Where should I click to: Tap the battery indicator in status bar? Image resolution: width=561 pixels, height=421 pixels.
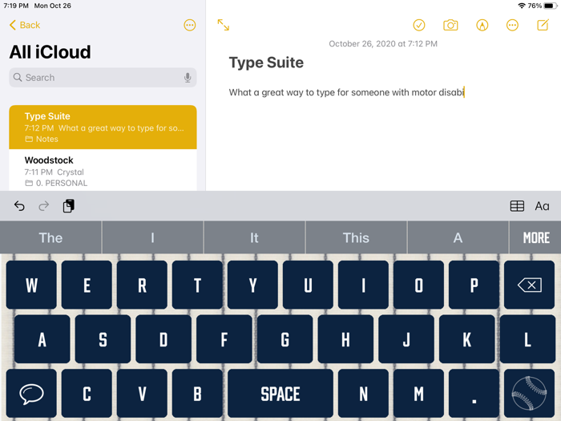coord(550,6)
